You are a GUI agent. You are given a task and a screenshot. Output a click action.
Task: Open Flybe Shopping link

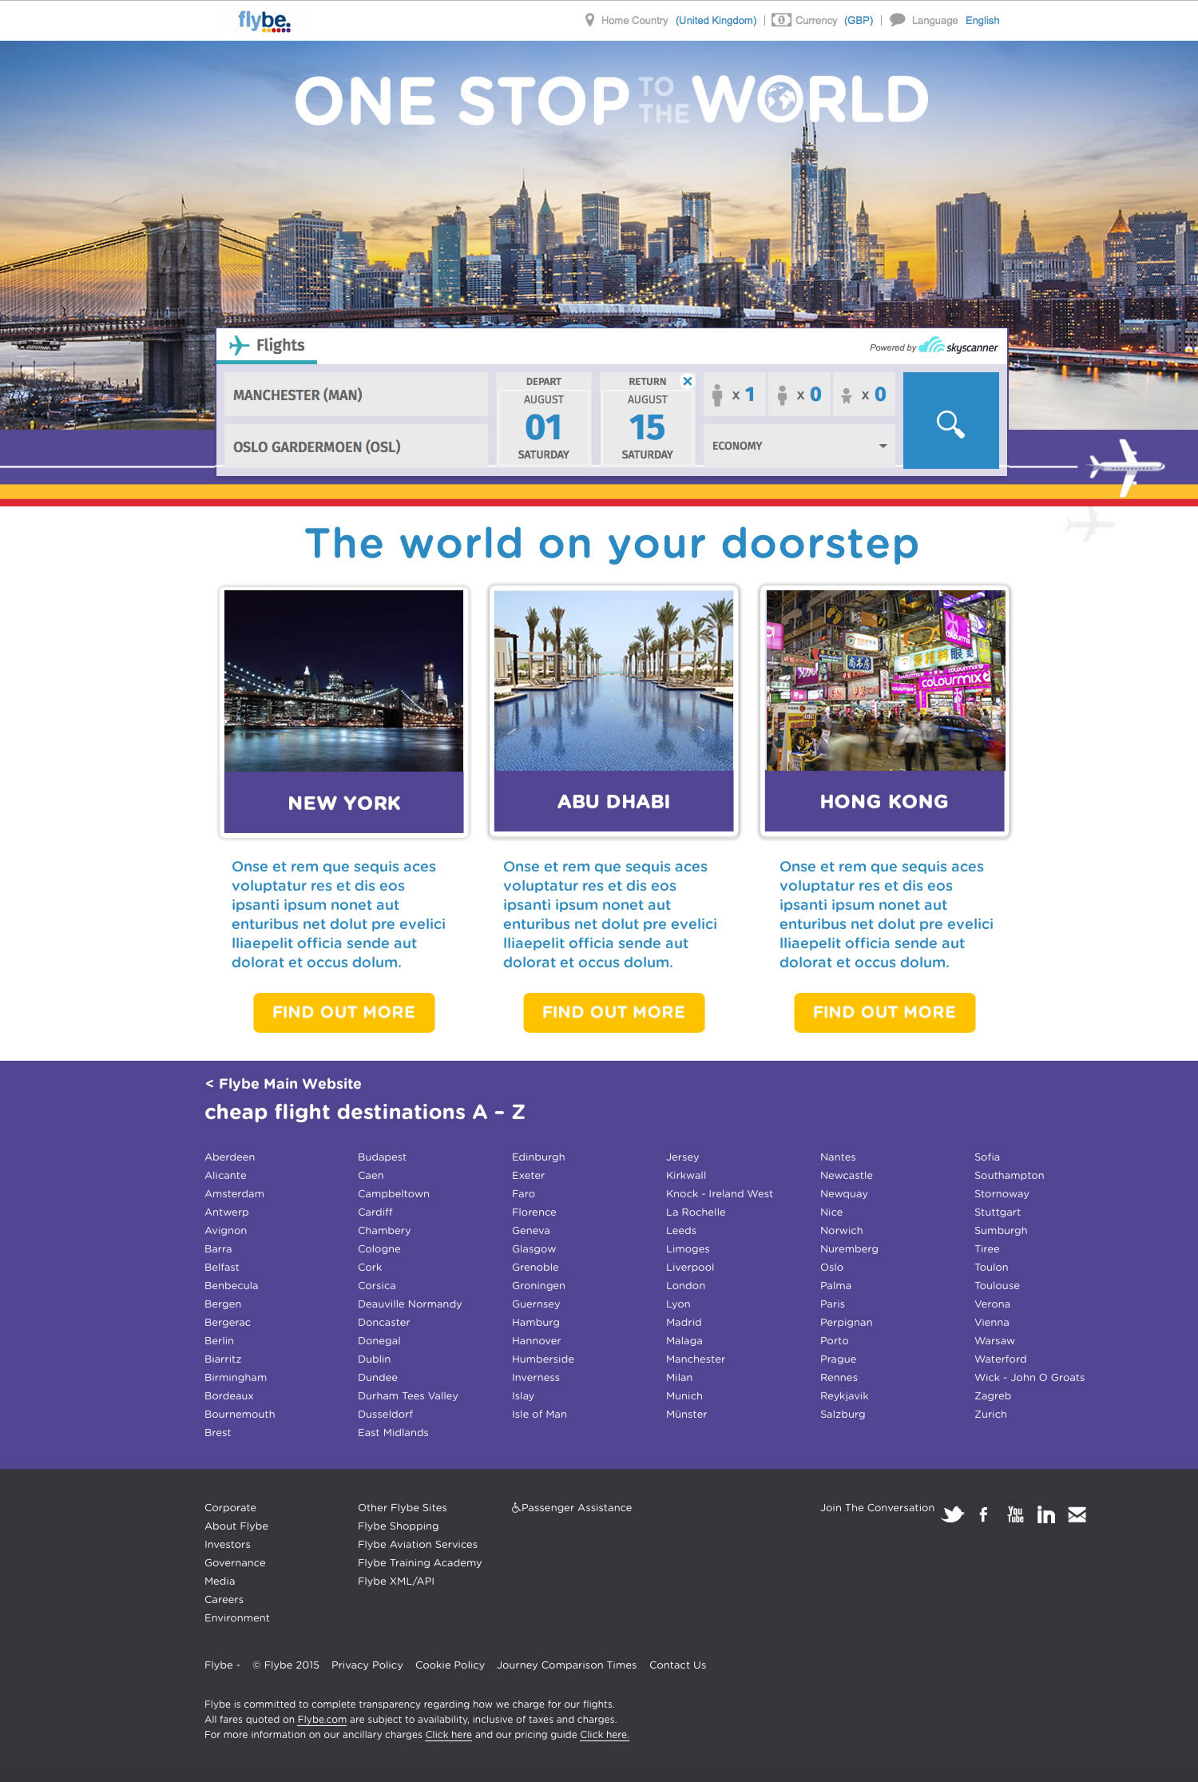[x=398, y=1526]
